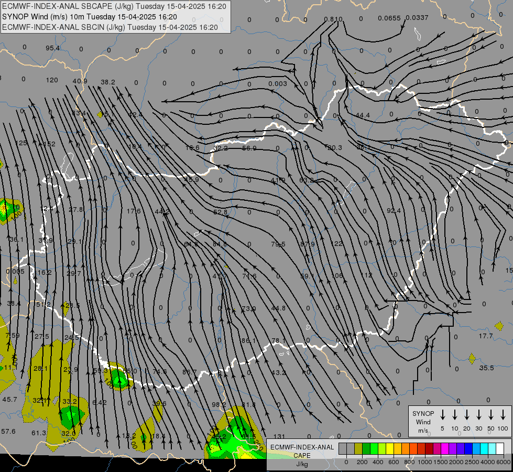Click the '38.2' value on the map
The image size is (513, 472).
107,82
